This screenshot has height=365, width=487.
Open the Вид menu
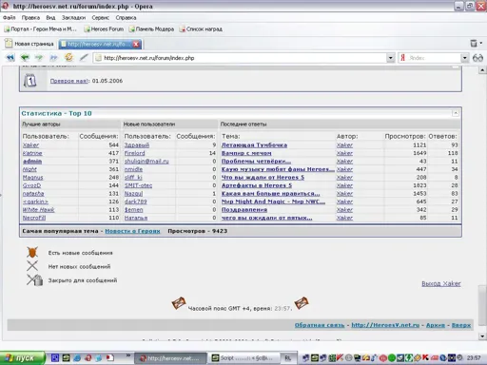click(x=50, y=18)
